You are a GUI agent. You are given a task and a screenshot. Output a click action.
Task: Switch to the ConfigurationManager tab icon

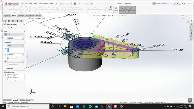point(13,21)
